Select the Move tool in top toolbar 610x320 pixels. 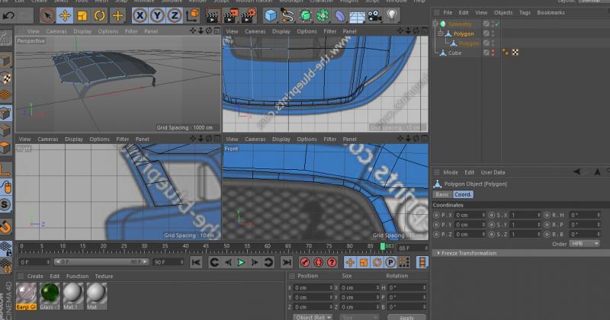coord(65,15)
